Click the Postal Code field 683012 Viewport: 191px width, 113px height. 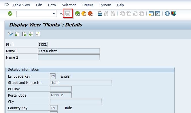click(61, 95)
